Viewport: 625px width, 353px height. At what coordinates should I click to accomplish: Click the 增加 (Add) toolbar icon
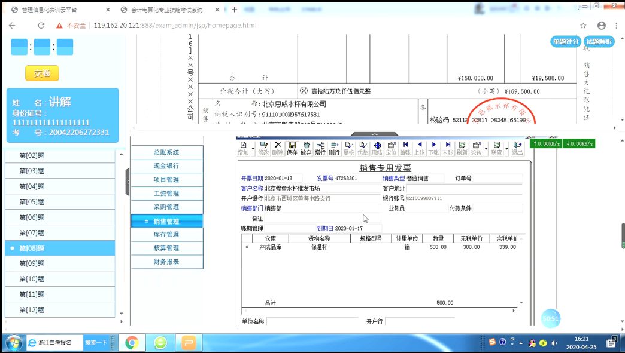pos(243,148)
